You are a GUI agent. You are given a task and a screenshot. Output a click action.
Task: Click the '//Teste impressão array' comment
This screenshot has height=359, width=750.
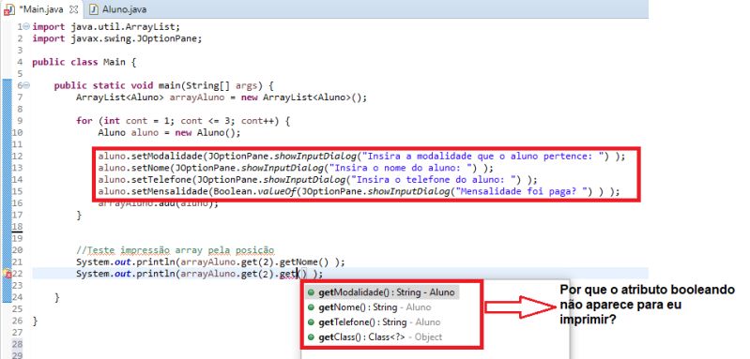176,250
